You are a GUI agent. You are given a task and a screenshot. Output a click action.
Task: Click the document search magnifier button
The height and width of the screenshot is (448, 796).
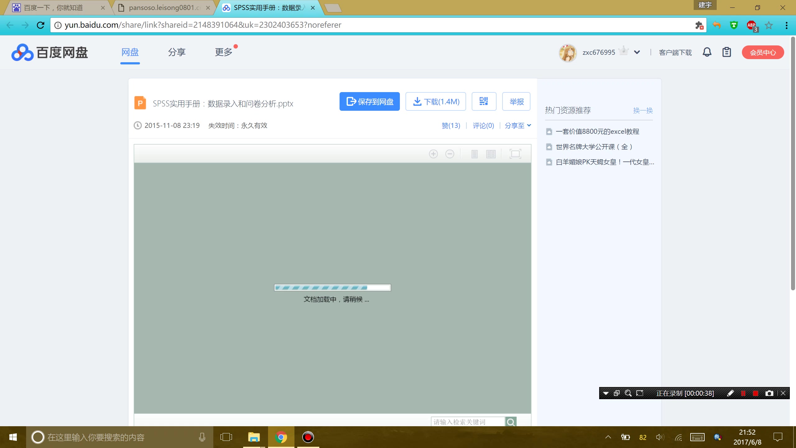511,422
